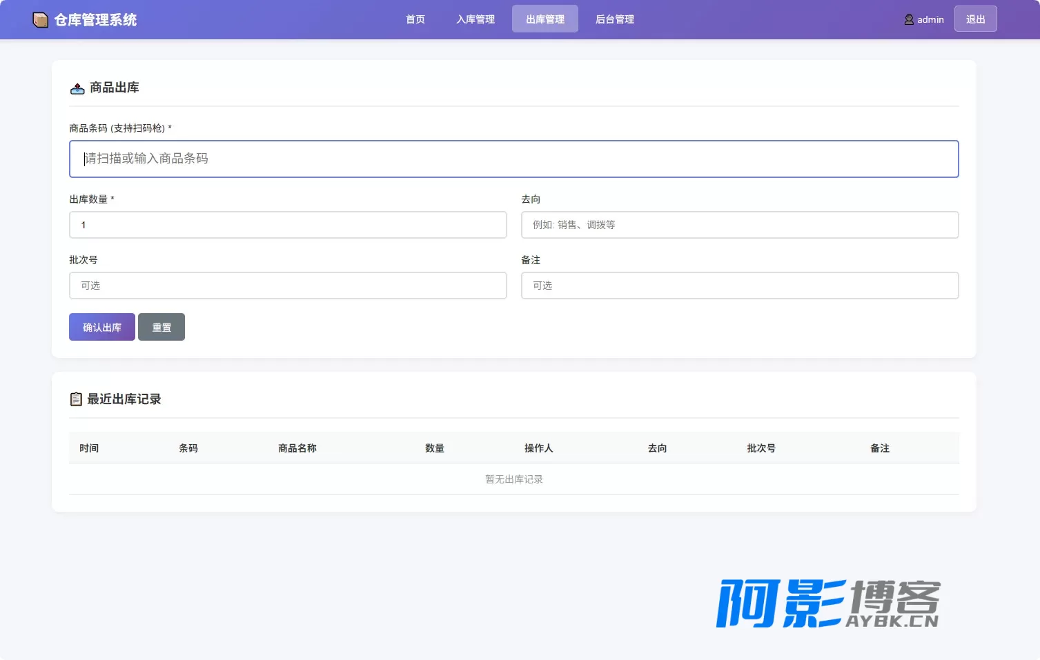Click the warehouse box logo icon
The image size is (1040, 660).
(41, 20)
